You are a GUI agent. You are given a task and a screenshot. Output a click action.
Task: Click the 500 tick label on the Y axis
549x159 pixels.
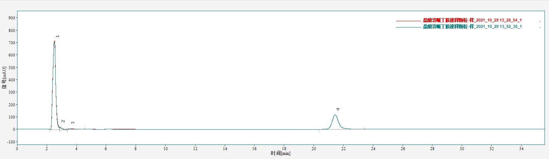[x=11, y=68]
